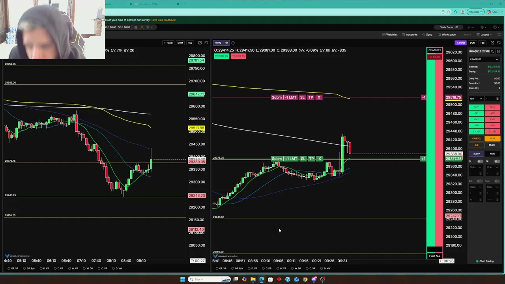Expand the SL Ticks dropdown
505x284 pixels.
476,167
